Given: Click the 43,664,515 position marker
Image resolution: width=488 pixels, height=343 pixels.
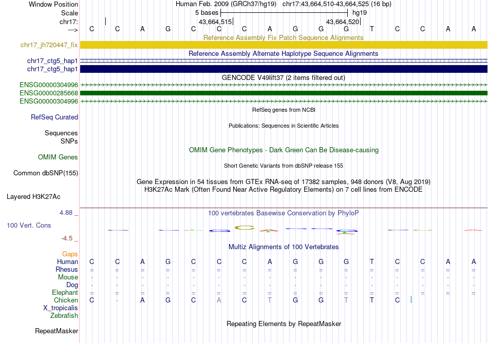Looking at the screenshot, I should [x=215, y=22].
